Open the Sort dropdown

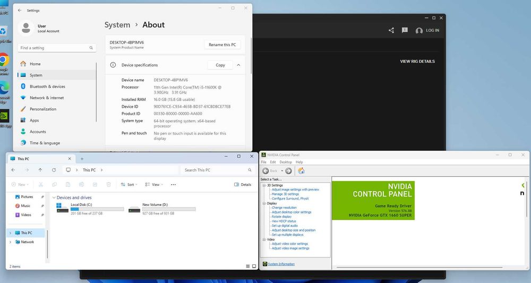129,184
